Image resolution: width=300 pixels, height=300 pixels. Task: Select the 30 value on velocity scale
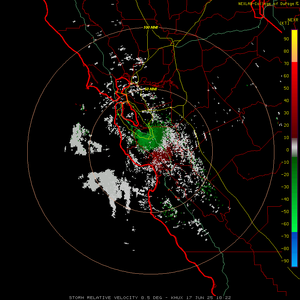(x=286, y=113)
